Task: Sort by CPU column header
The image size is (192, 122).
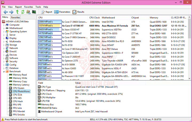Action: (63, 18)
